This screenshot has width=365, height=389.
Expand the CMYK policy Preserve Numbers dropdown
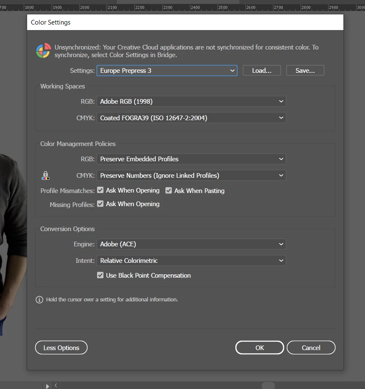(191, 176)
